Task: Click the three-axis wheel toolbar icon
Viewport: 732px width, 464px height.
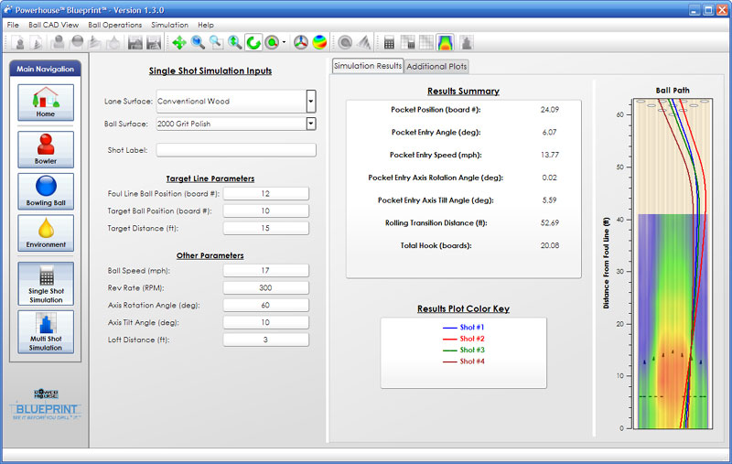Action: point(301,43)
